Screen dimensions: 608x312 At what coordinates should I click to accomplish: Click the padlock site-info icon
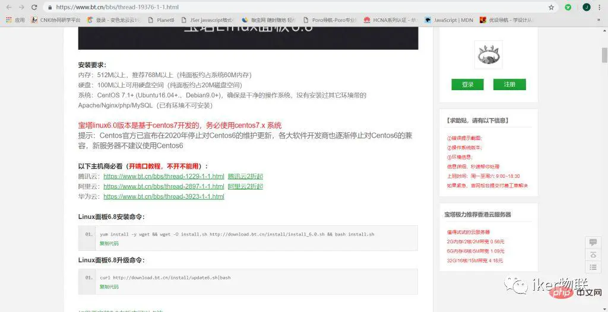[x=50, y=7]
